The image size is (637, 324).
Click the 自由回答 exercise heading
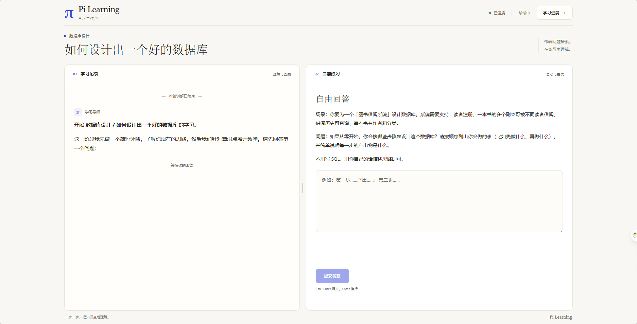click(333, 99)
